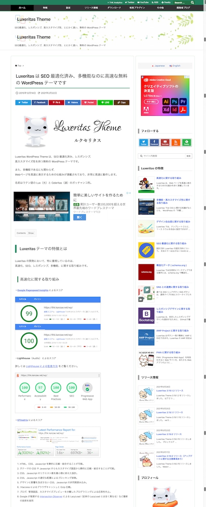
Task: Open the ダウンロード menu item
Action: (x=114, y=8)
